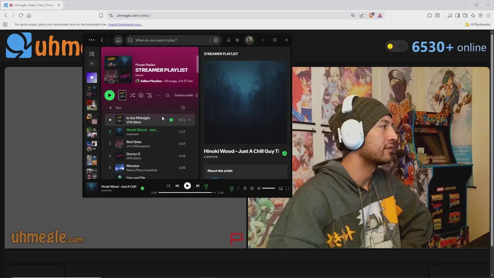
Task: Click the Title column header
Action: point(118,108)
